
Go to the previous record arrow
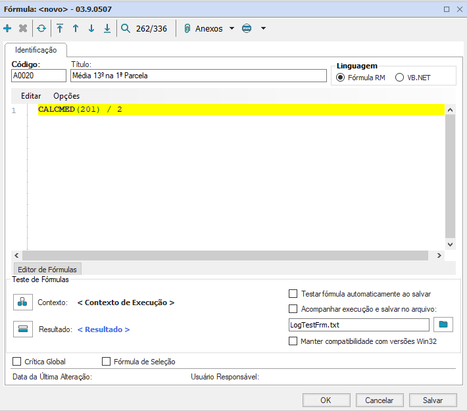76,28
